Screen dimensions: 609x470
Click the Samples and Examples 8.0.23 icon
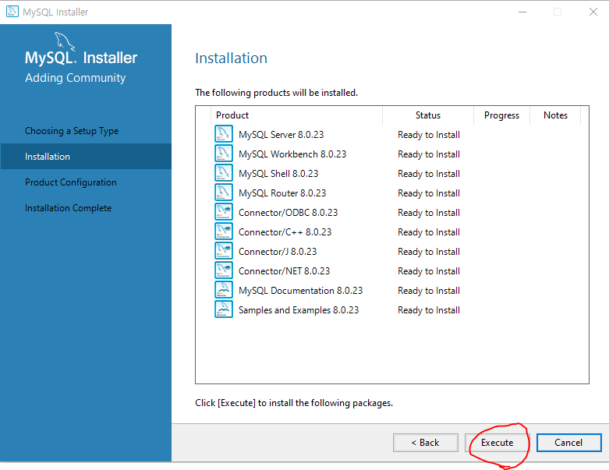[x=224, y=309]
